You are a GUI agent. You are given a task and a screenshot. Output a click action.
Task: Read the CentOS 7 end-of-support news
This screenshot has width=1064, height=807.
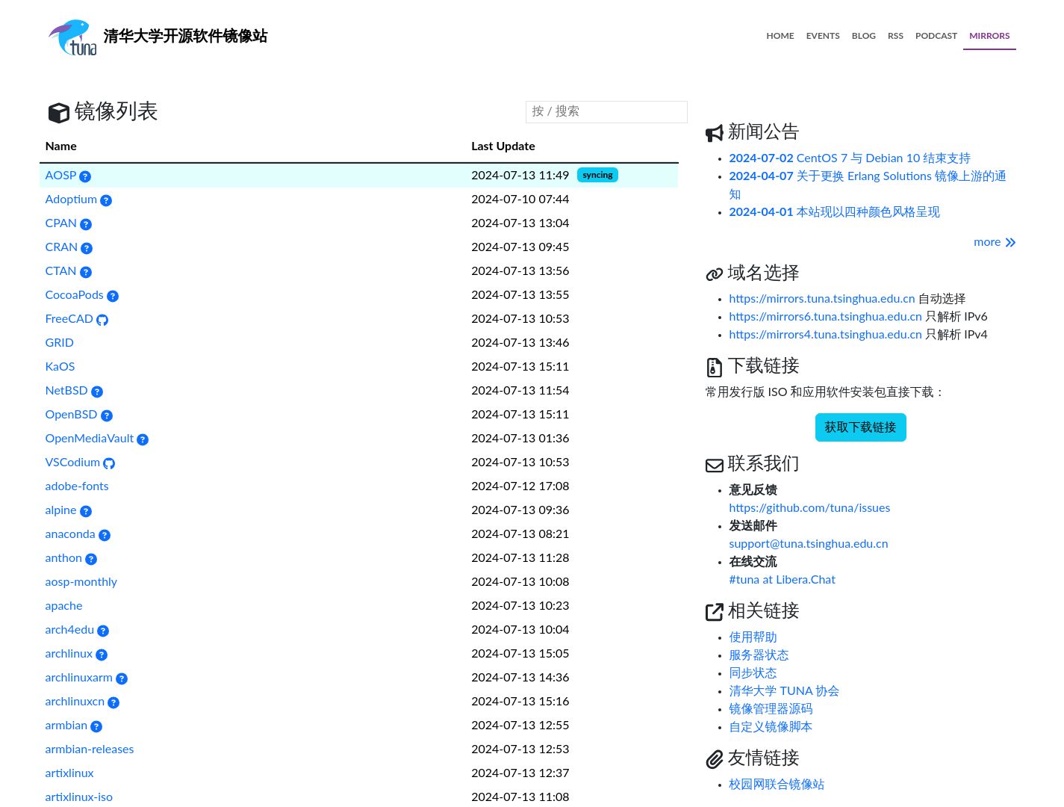coord(850,158)
